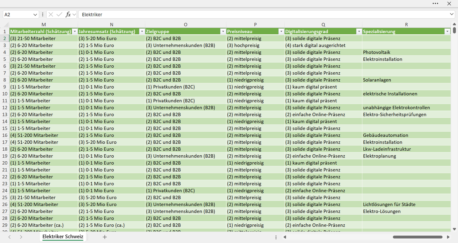Select row 25's (3) 5-20 Mio Euro cell

point(111,198)
